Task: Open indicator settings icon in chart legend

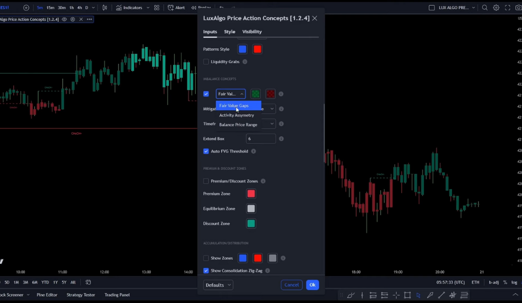Action: click(x=73, y=19)
